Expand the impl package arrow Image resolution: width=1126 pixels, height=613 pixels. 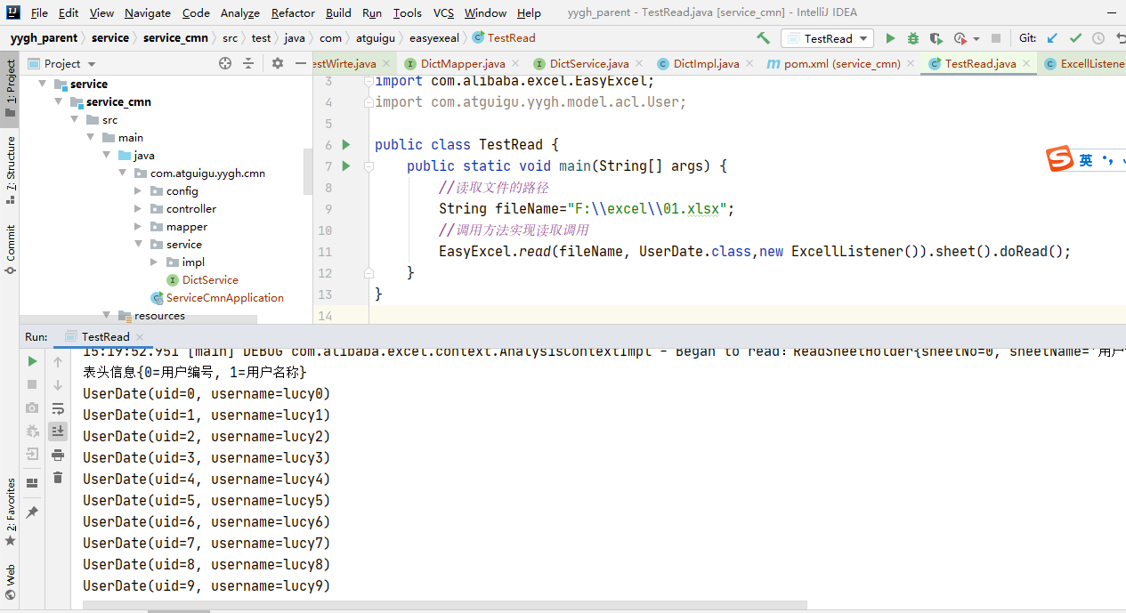pos(154,262)
